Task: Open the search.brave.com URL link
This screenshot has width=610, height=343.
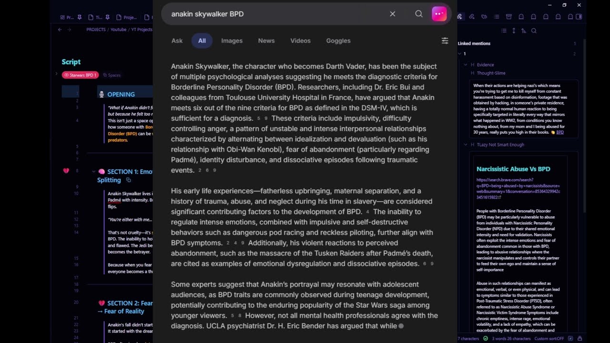Action: click(x=518, y=189)
